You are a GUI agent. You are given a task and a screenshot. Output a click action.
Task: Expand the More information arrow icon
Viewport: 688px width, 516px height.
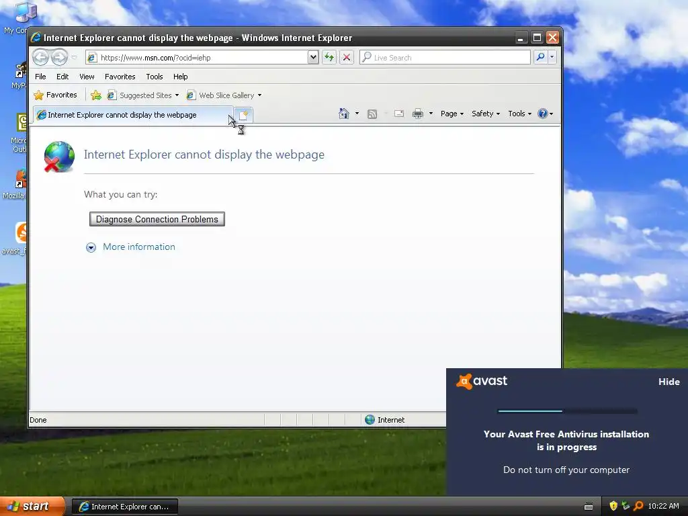pyautogui.click(x=91, y=247)
